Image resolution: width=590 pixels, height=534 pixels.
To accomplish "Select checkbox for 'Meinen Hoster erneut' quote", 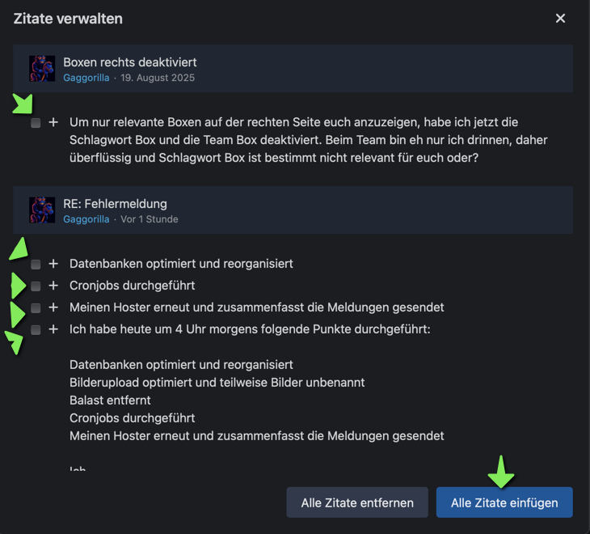I will [x=36, y=308].
